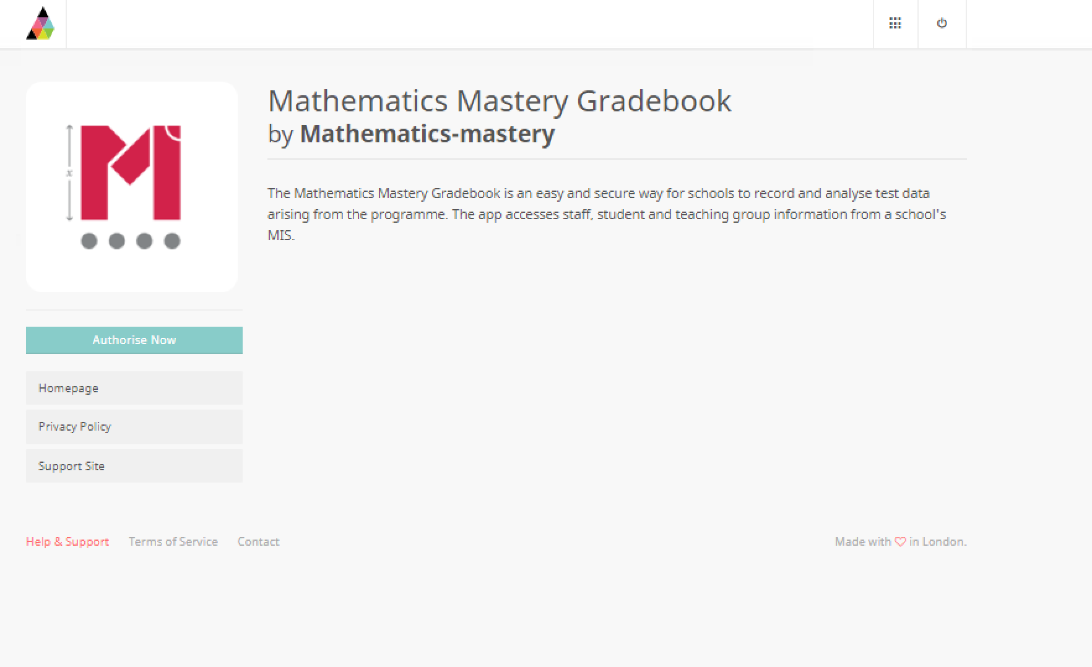This screenshot has width=1092, height=667.
Task: Open the Homepage link
Action: 134,388
